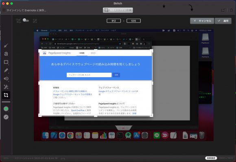
Task: Click the top drive icon on captured desktop
Action: [205, 37]
